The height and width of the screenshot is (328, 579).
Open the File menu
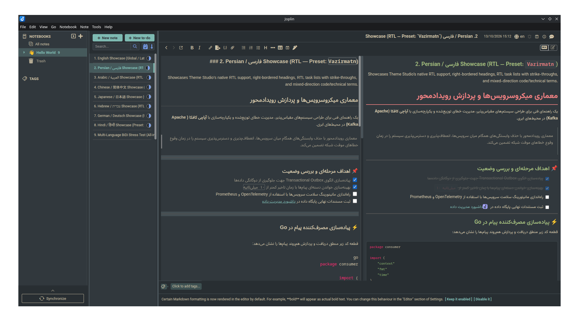[23, 27]
